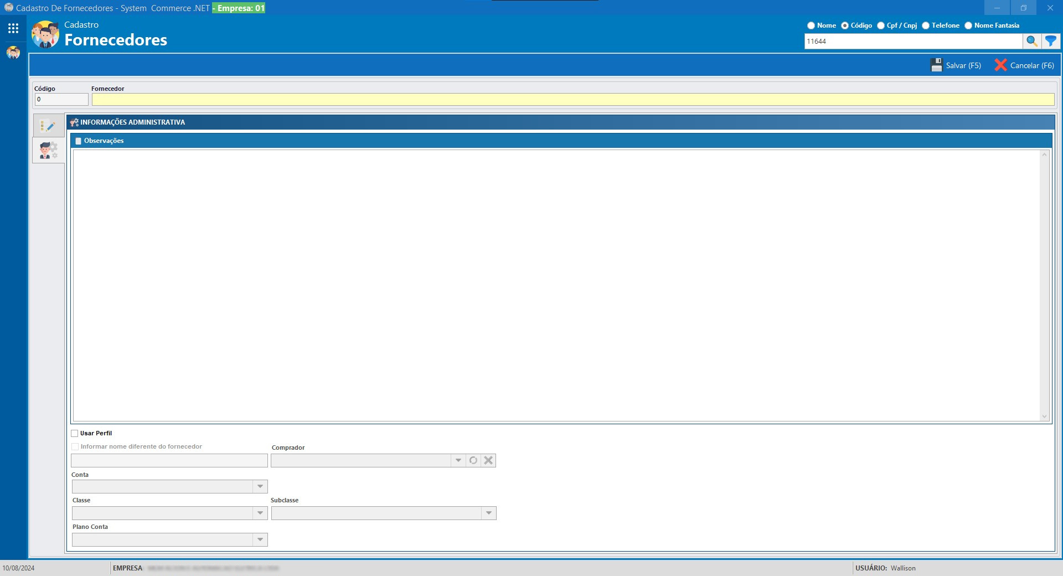This screenshot has width=1063, height=576.
Task: Open the blue funnel filter icon
Action: (1050, 42)
